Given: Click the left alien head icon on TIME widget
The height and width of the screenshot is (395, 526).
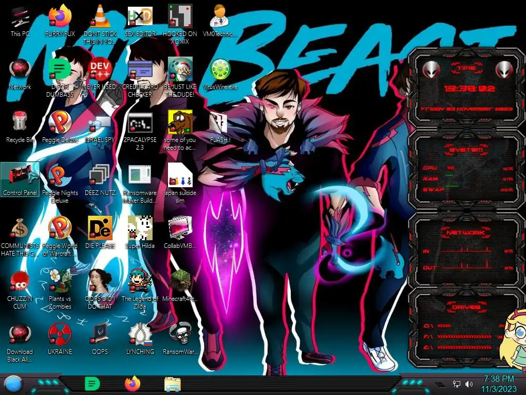Looking at the screenshot, I should [x=431, y=70].
